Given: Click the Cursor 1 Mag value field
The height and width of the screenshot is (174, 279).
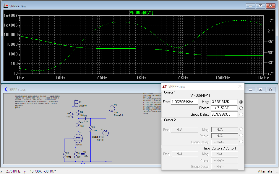Looking at the screenshot, I should (x=224, y=102).
